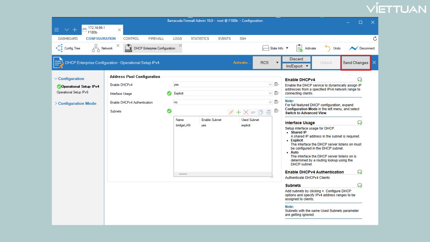
Task: Click the green plus to add subnet
Action: tap(239, 112)
